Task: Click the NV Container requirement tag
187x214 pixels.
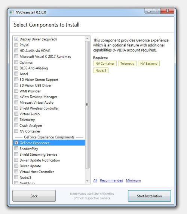Action: 105,64
